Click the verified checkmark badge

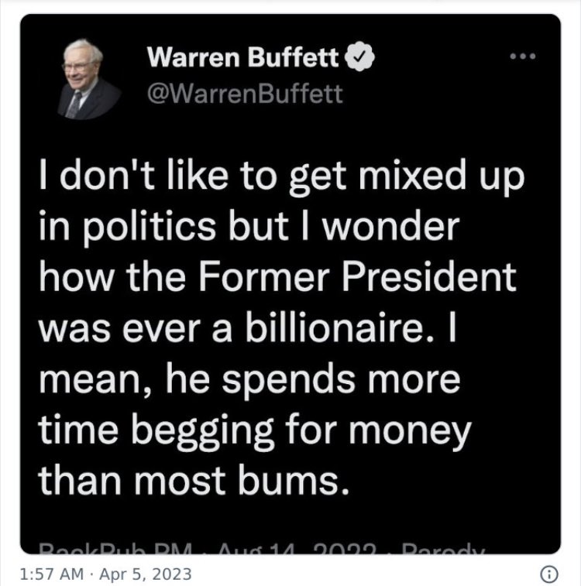(359, 57)
